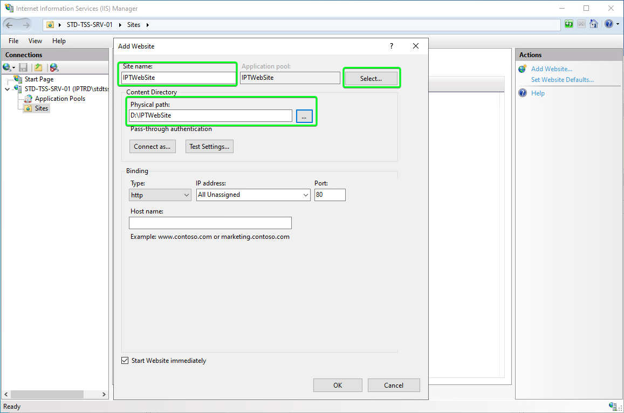Click the blue Help question-mark icon in address bar
624x413 pixels.
pyautogui.click(x=609, y=24)
